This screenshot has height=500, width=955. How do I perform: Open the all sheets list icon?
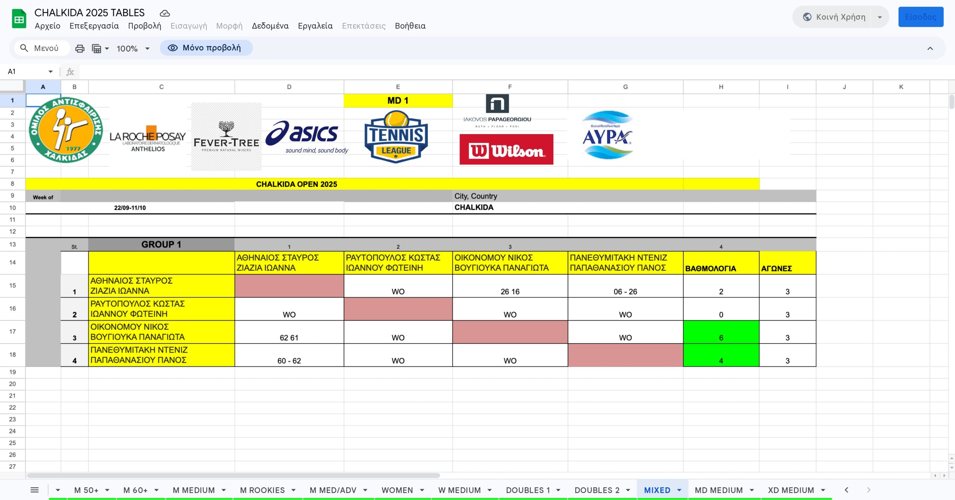(34, 490)
